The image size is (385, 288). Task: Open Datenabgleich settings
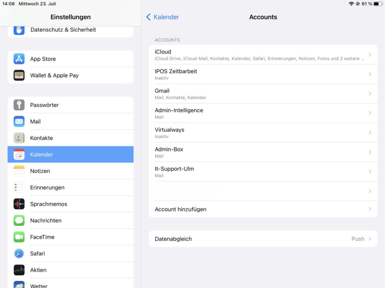tap(263, 239)
